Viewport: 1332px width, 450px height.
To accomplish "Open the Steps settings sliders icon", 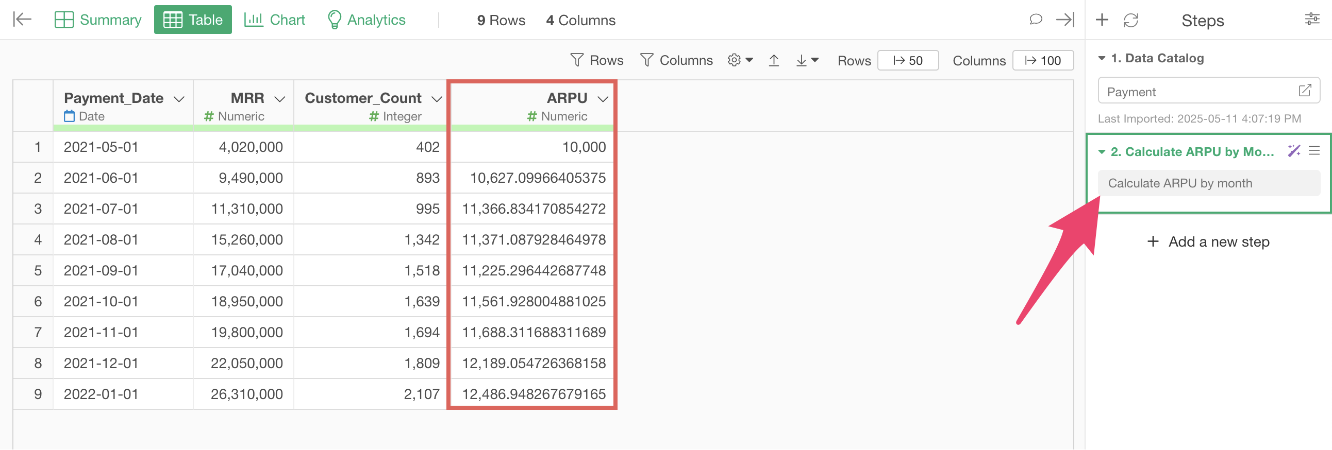I will 1312,20.
